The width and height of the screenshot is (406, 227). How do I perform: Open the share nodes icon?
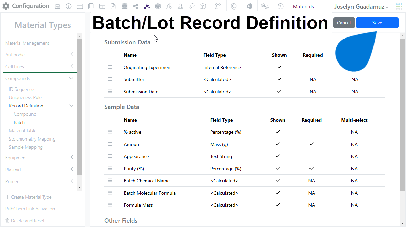(136, 7)
